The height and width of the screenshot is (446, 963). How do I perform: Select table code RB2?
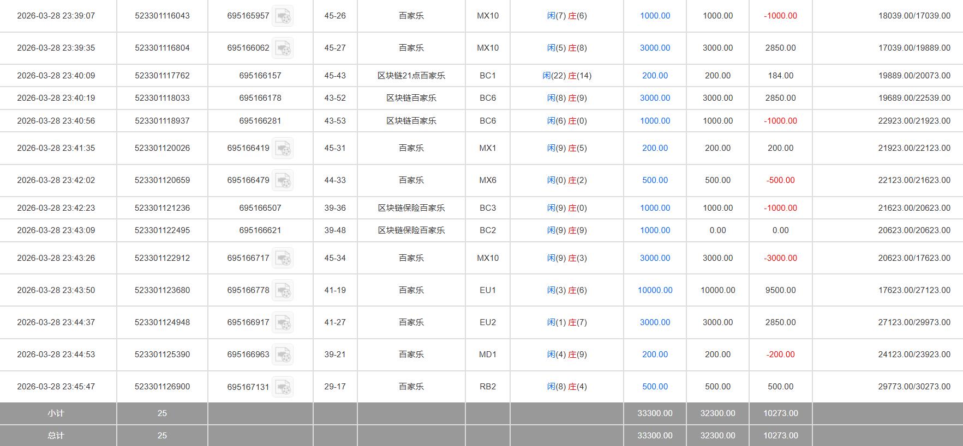(x=488, y=387)
